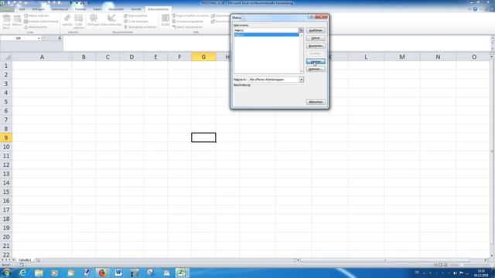Image resolution: width=495 pixels, height=278 pixels.
Task: Click the Excel help question mark icon
Action: [475, 9]
